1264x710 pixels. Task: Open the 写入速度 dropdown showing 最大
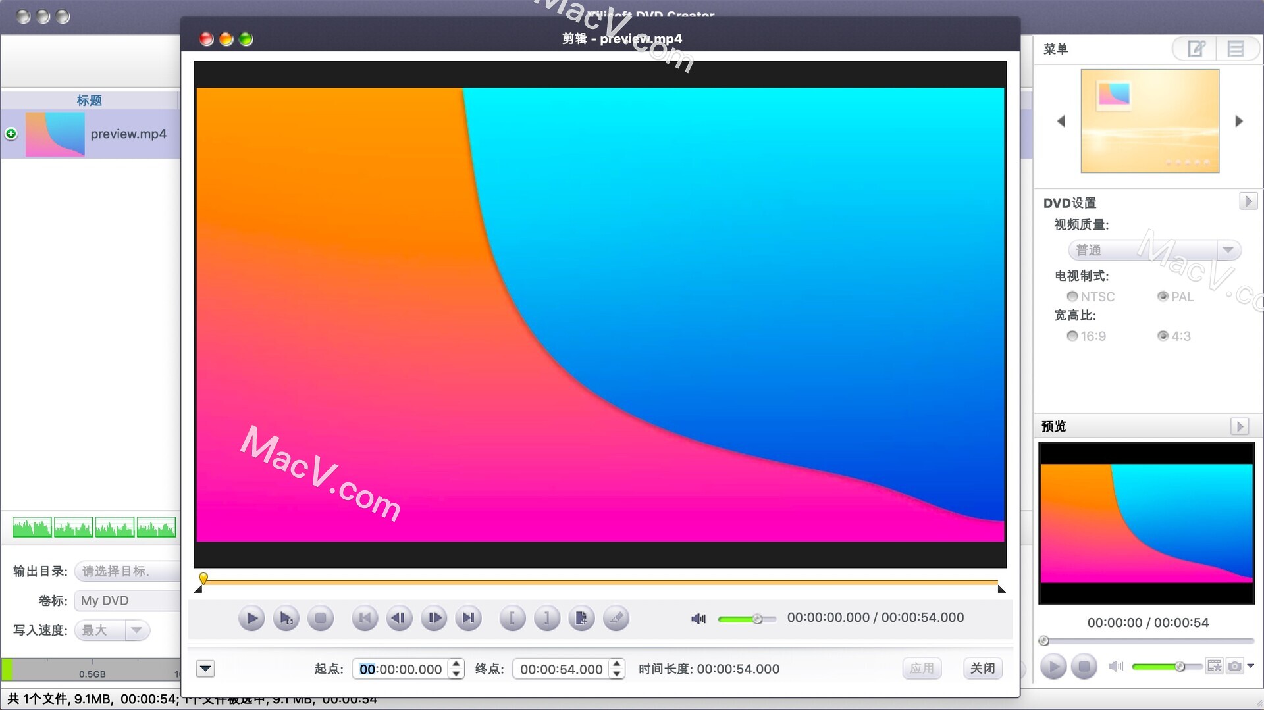(x=112, y=630)
